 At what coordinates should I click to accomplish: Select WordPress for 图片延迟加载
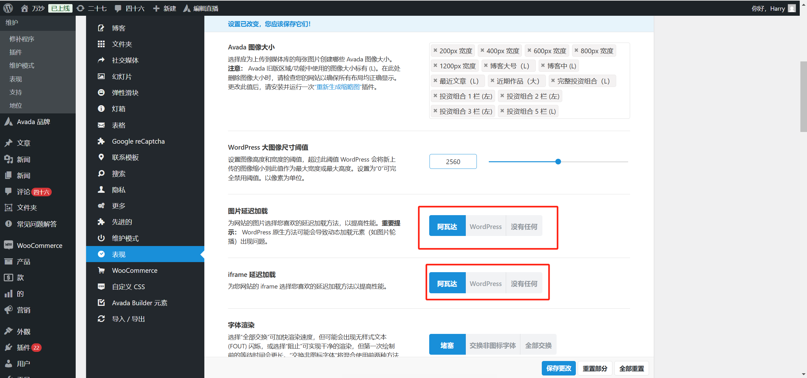(x=485, y=226)
